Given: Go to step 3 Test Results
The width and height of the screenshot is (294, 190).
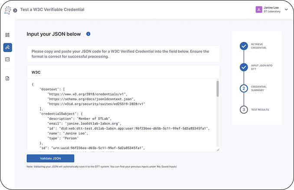Looking at the screenshot, I should pyautogui.click(x=244, y=109).
